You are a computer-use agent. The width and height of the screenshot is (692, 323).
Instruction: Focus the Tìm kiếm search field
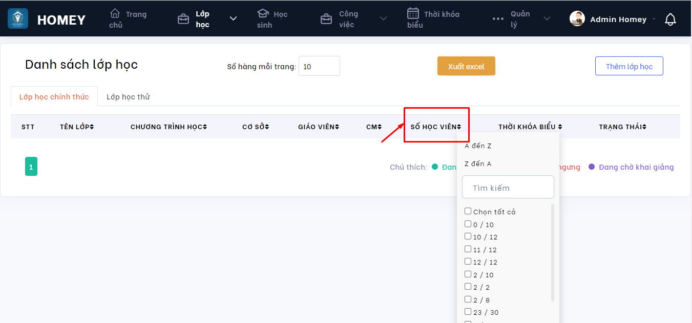[x=508, y=188]
